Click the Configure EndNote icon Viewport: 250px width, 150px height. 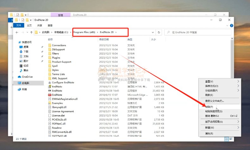point(50,82)
